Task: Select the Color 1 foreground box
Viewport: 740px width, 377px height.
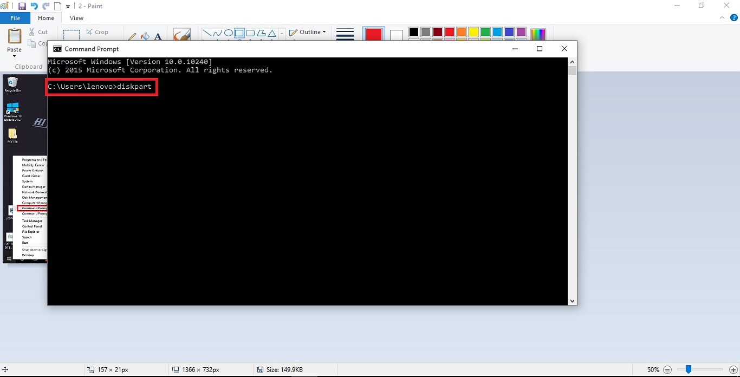Action: click(x=374, y=34)
